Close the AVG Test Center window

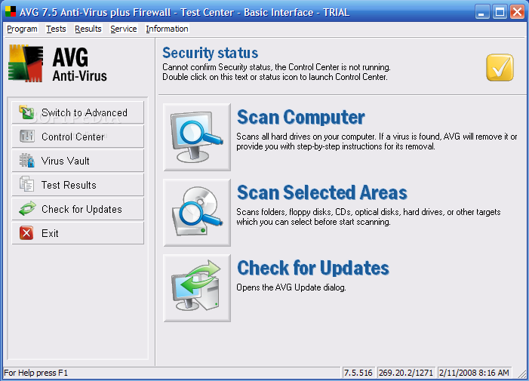pyautogui.click(x=517, y=12)
